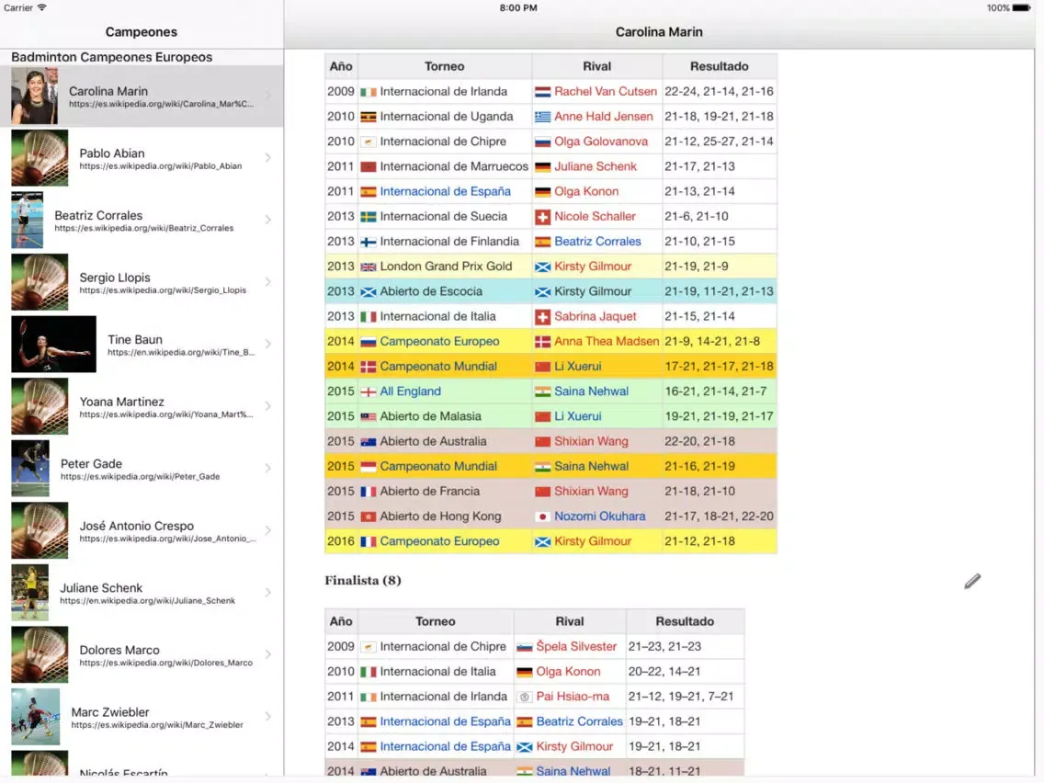The width and height of the screenshot is (1044, 783).
Task: Click the Wi-Fi status icon
Action: tap(42, 7)
